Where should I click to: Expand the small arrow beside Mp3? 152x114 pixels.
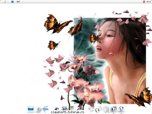coord(23,2)
